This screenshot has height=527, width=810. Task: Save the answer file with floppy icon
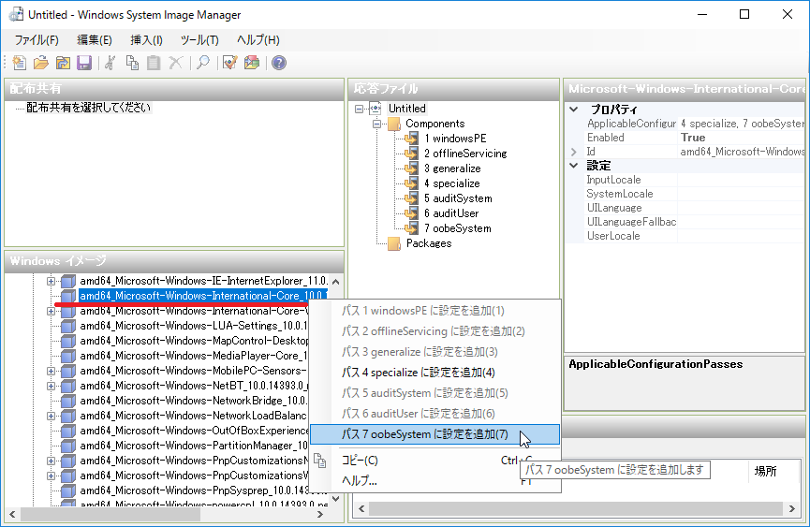[x=84, y=63]
